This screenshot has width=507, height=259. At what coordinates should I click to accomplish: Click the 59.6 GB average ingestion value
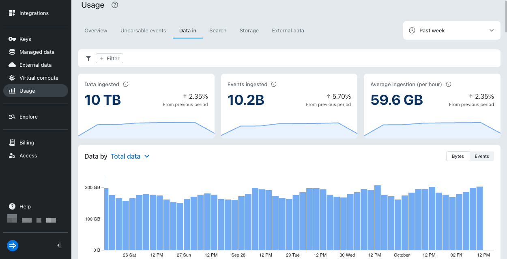pos(397,100)
